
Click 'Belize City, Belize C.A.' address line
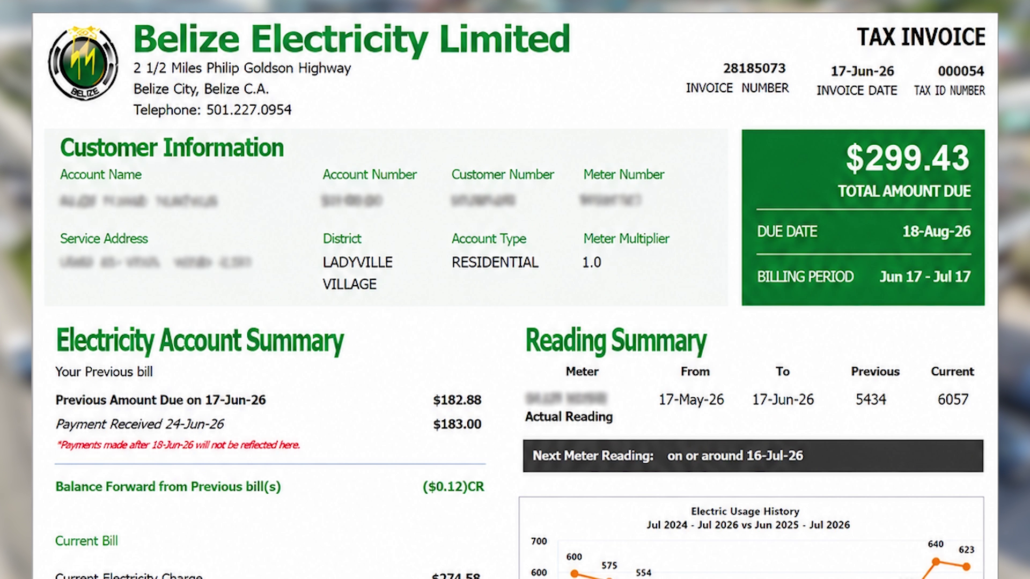(x=201, y=89)
